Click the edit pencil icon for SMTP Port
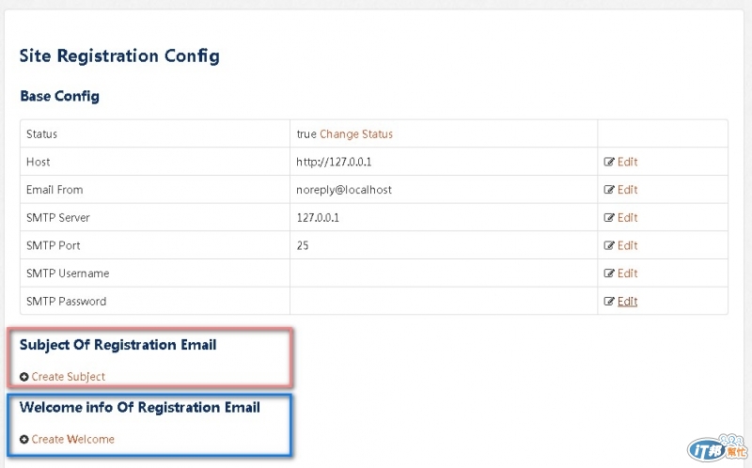Image resolution: width=752 pixels, height=468 pixels. tap(608, 245)
